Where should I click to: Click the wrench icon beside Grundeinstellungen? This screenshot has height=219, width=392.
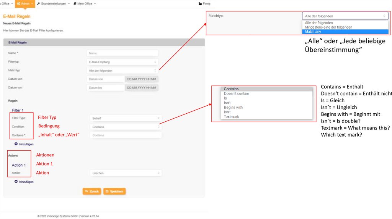pos(39,3)
